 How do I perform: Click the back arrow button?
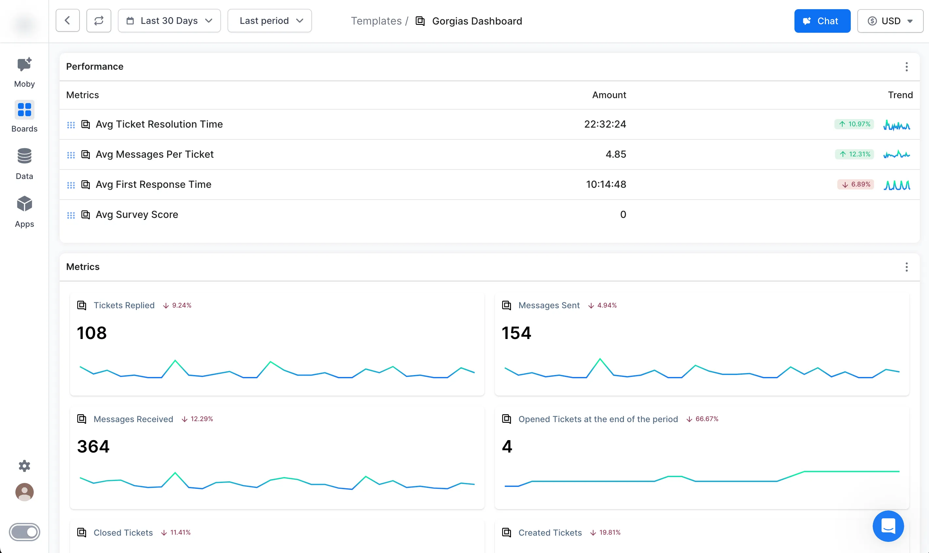tap(67, 21)
